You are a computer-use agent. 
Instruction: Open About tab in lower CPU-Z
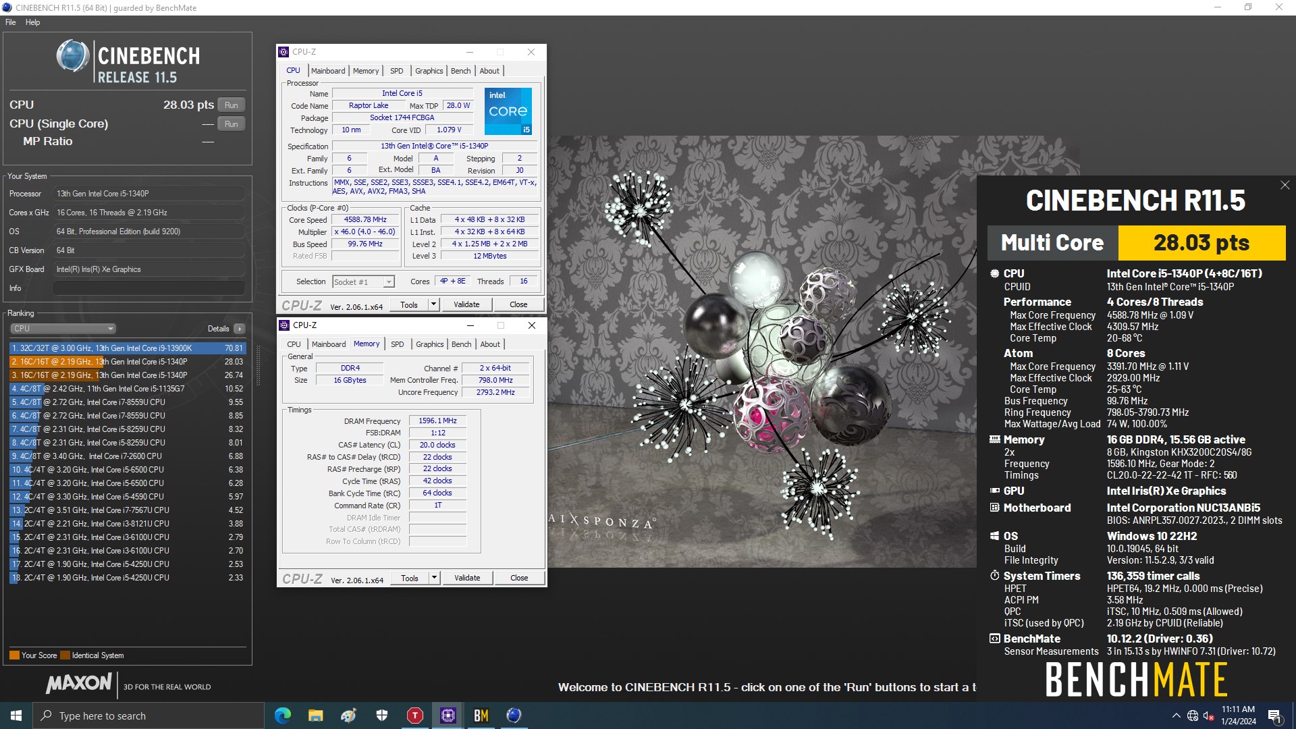pyautogui.click(x=490, y=344)
